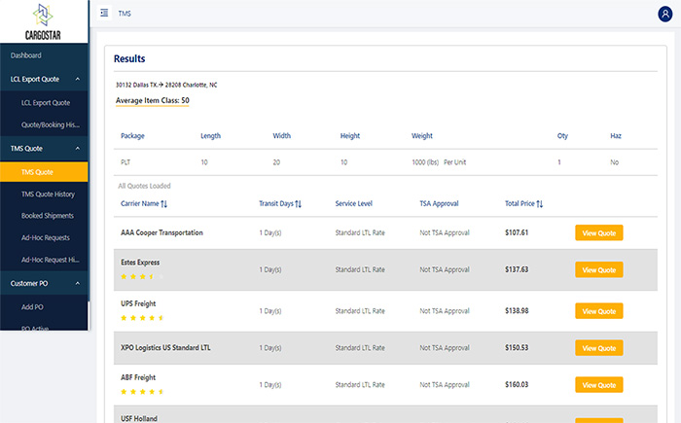681x423 pixels.
Task: Select AAA Cooper Transportation carrier name
Action: pos(161,232)
